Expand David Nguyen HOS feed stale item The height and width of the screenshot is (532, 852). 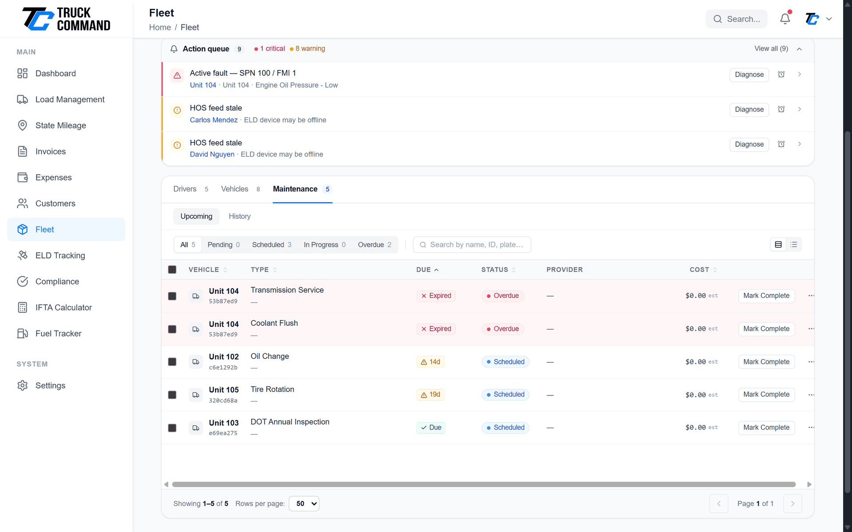click(799, 144)
